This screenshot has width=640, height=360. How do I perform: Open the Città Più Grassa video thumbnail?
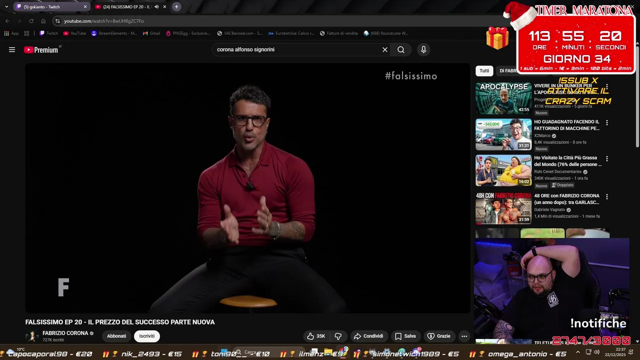[503, 170]
